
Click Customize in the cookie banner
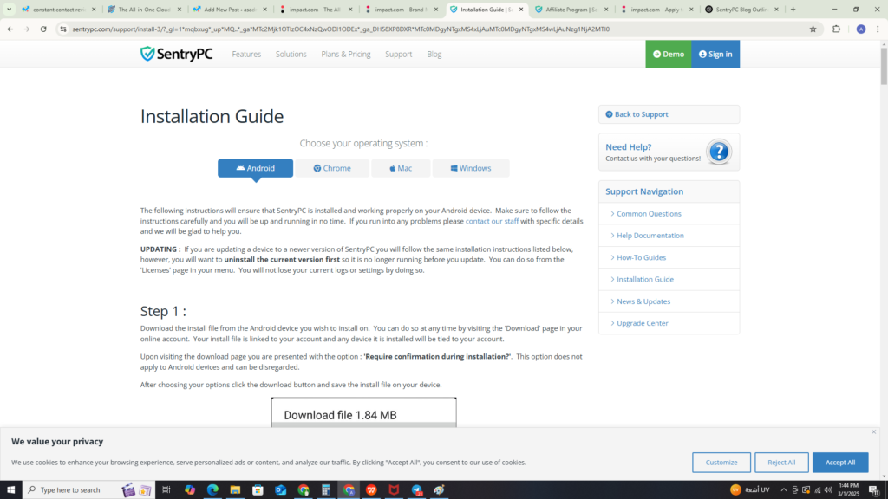[721, 463]
